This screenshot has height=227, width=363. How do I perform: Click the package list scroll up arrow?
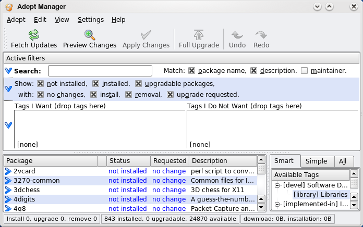(x=261, y=160)
